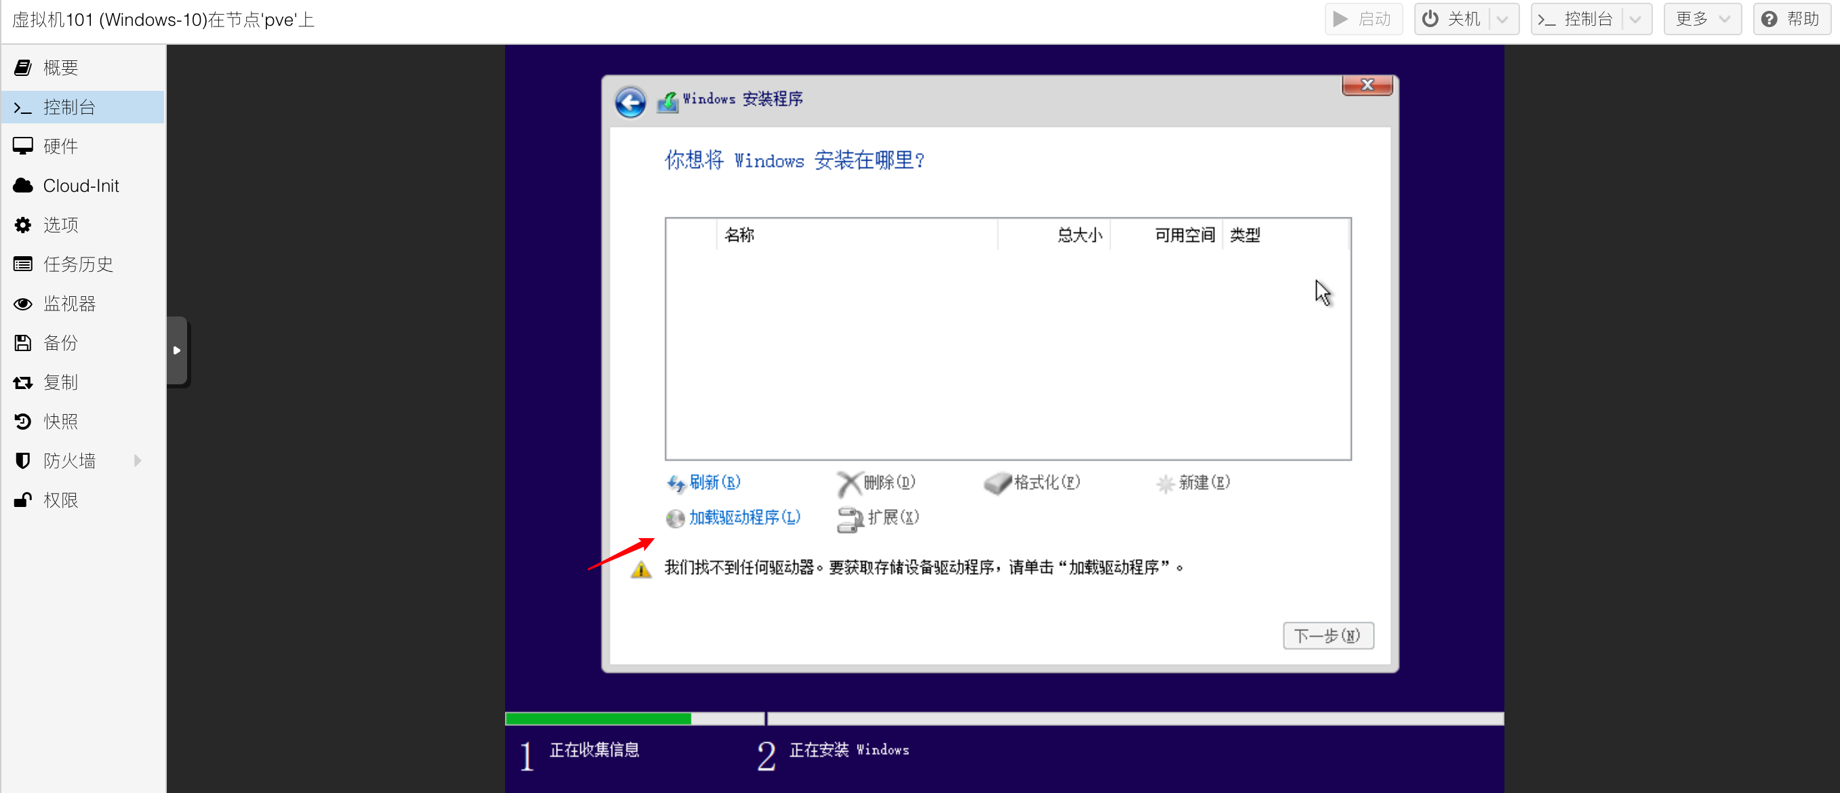
Task: Click the 任务历史 list icon
Action: 23,264
